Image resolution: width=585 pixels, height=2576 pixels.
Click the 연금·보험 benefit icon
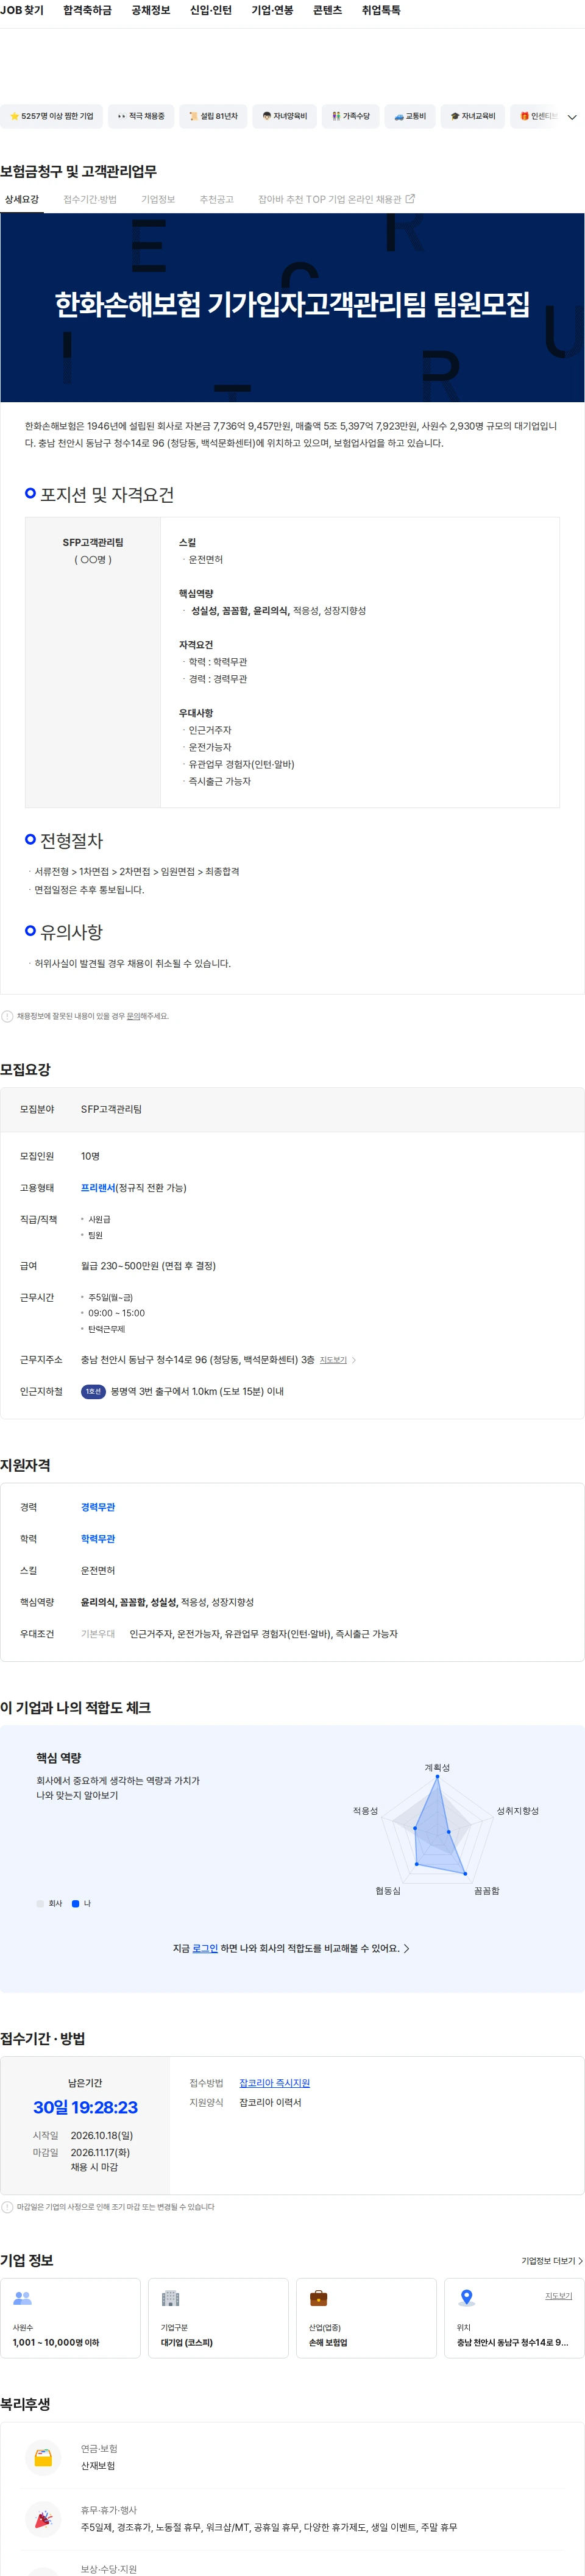pyautogui.click(x=43, y=2457)
